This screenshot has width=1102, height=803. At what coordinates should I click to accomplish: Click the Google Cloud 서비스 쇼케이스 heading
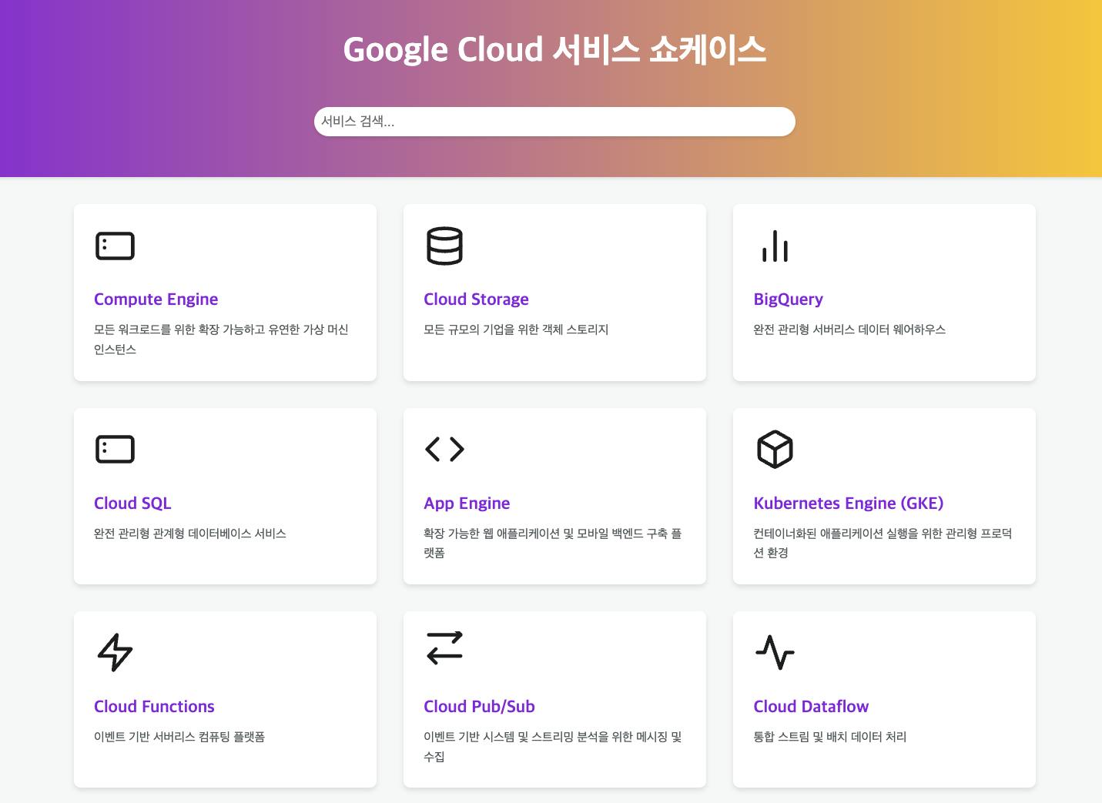(x=554, y=49)
